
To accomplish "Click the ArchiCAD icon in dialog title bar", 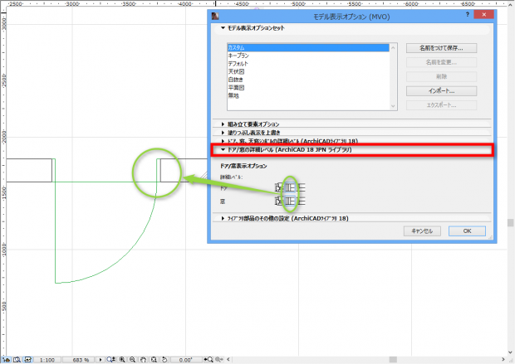I will [215, 16].
